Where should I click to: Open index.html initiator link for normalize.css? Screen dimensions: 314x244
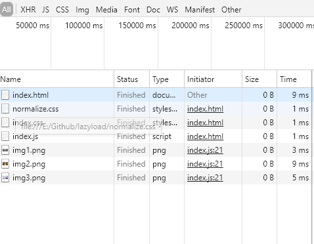tap(205, 109)
